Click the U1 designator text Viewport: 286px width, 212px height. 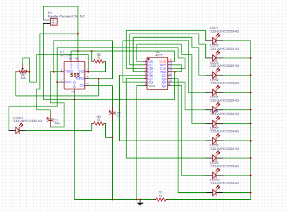click(62, 52)
